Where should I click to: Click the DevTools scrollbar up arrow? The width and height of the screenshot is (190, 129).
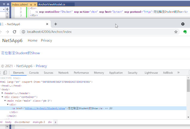[x=188, y=78]
